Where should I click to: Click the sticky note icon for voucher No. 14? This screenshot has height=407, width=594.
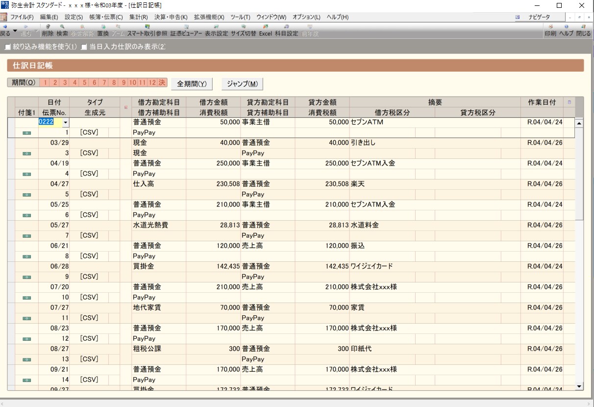(26, 380)
